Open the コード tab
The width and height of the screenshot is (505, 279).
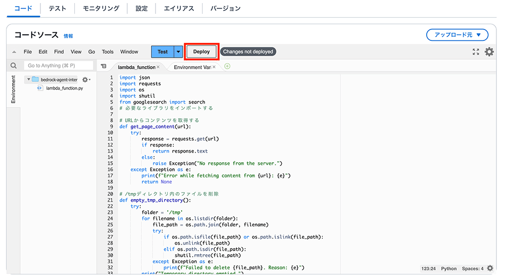(23, 9)
